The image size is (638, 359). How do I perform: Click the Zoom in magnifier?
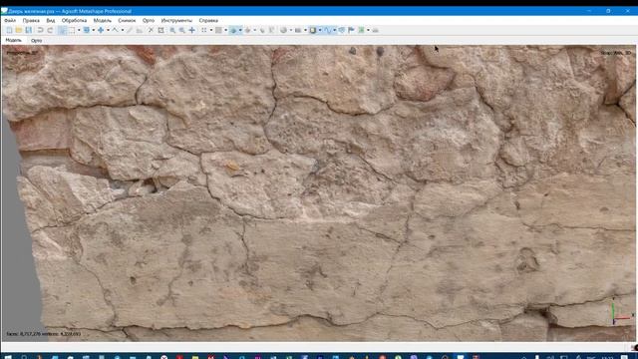click(x=172, y=30)
